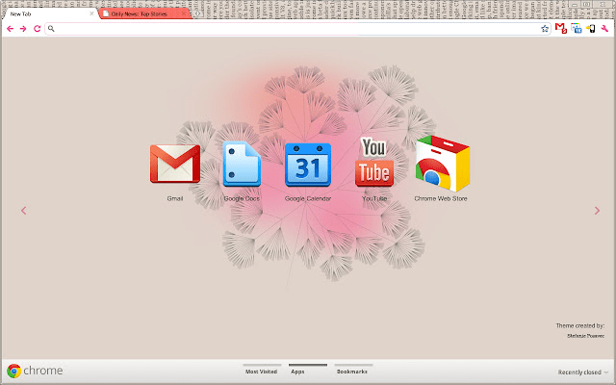Click the forward navigation arrow
Image resolution: width=616 pixels, height=385 pixels.
point(23,29)
